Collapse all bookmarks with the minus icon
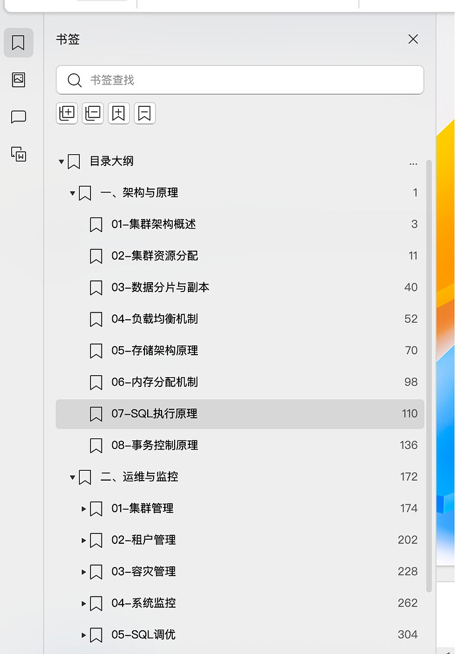The image size is (455, 654). [x=93, y=113]
